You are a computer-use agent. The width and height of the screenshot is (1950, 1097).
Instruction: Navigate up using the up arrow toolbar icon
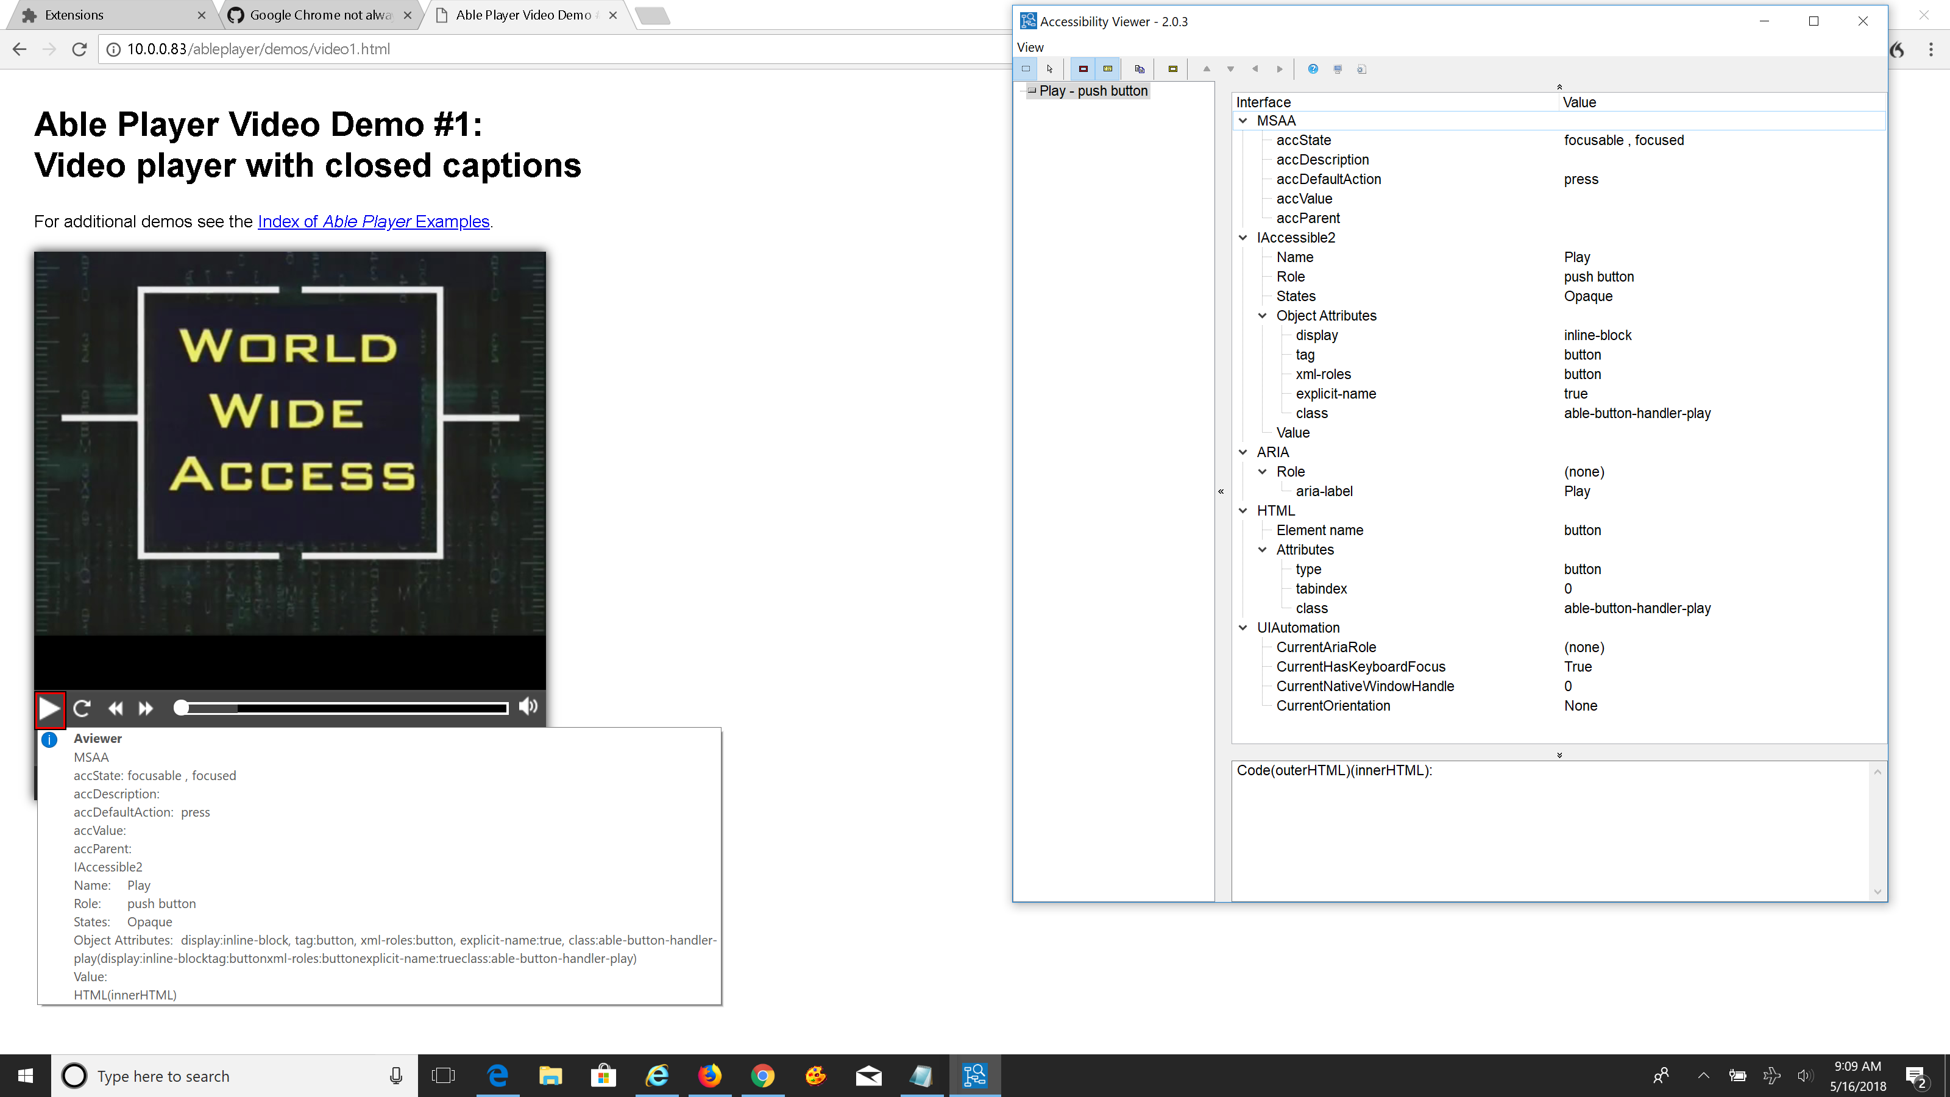tap(1207, 69)
